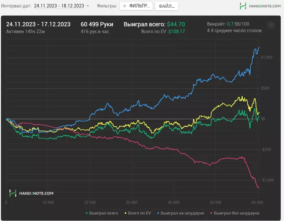Viewport: 284px width, 221px height.
Task: Click the 'Фильтры:' label
Action: coord(107,6)
